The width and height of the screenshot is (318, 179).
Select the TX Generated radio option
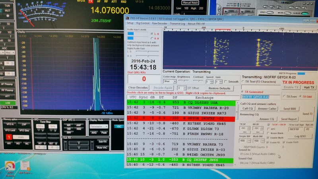242,92
